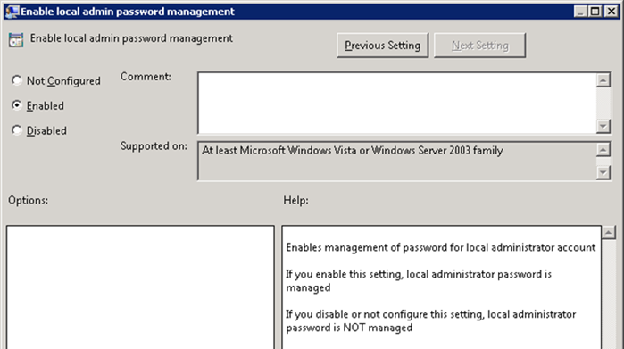
Task: Minimize the policy setting window
Action: tap(580, 11)
